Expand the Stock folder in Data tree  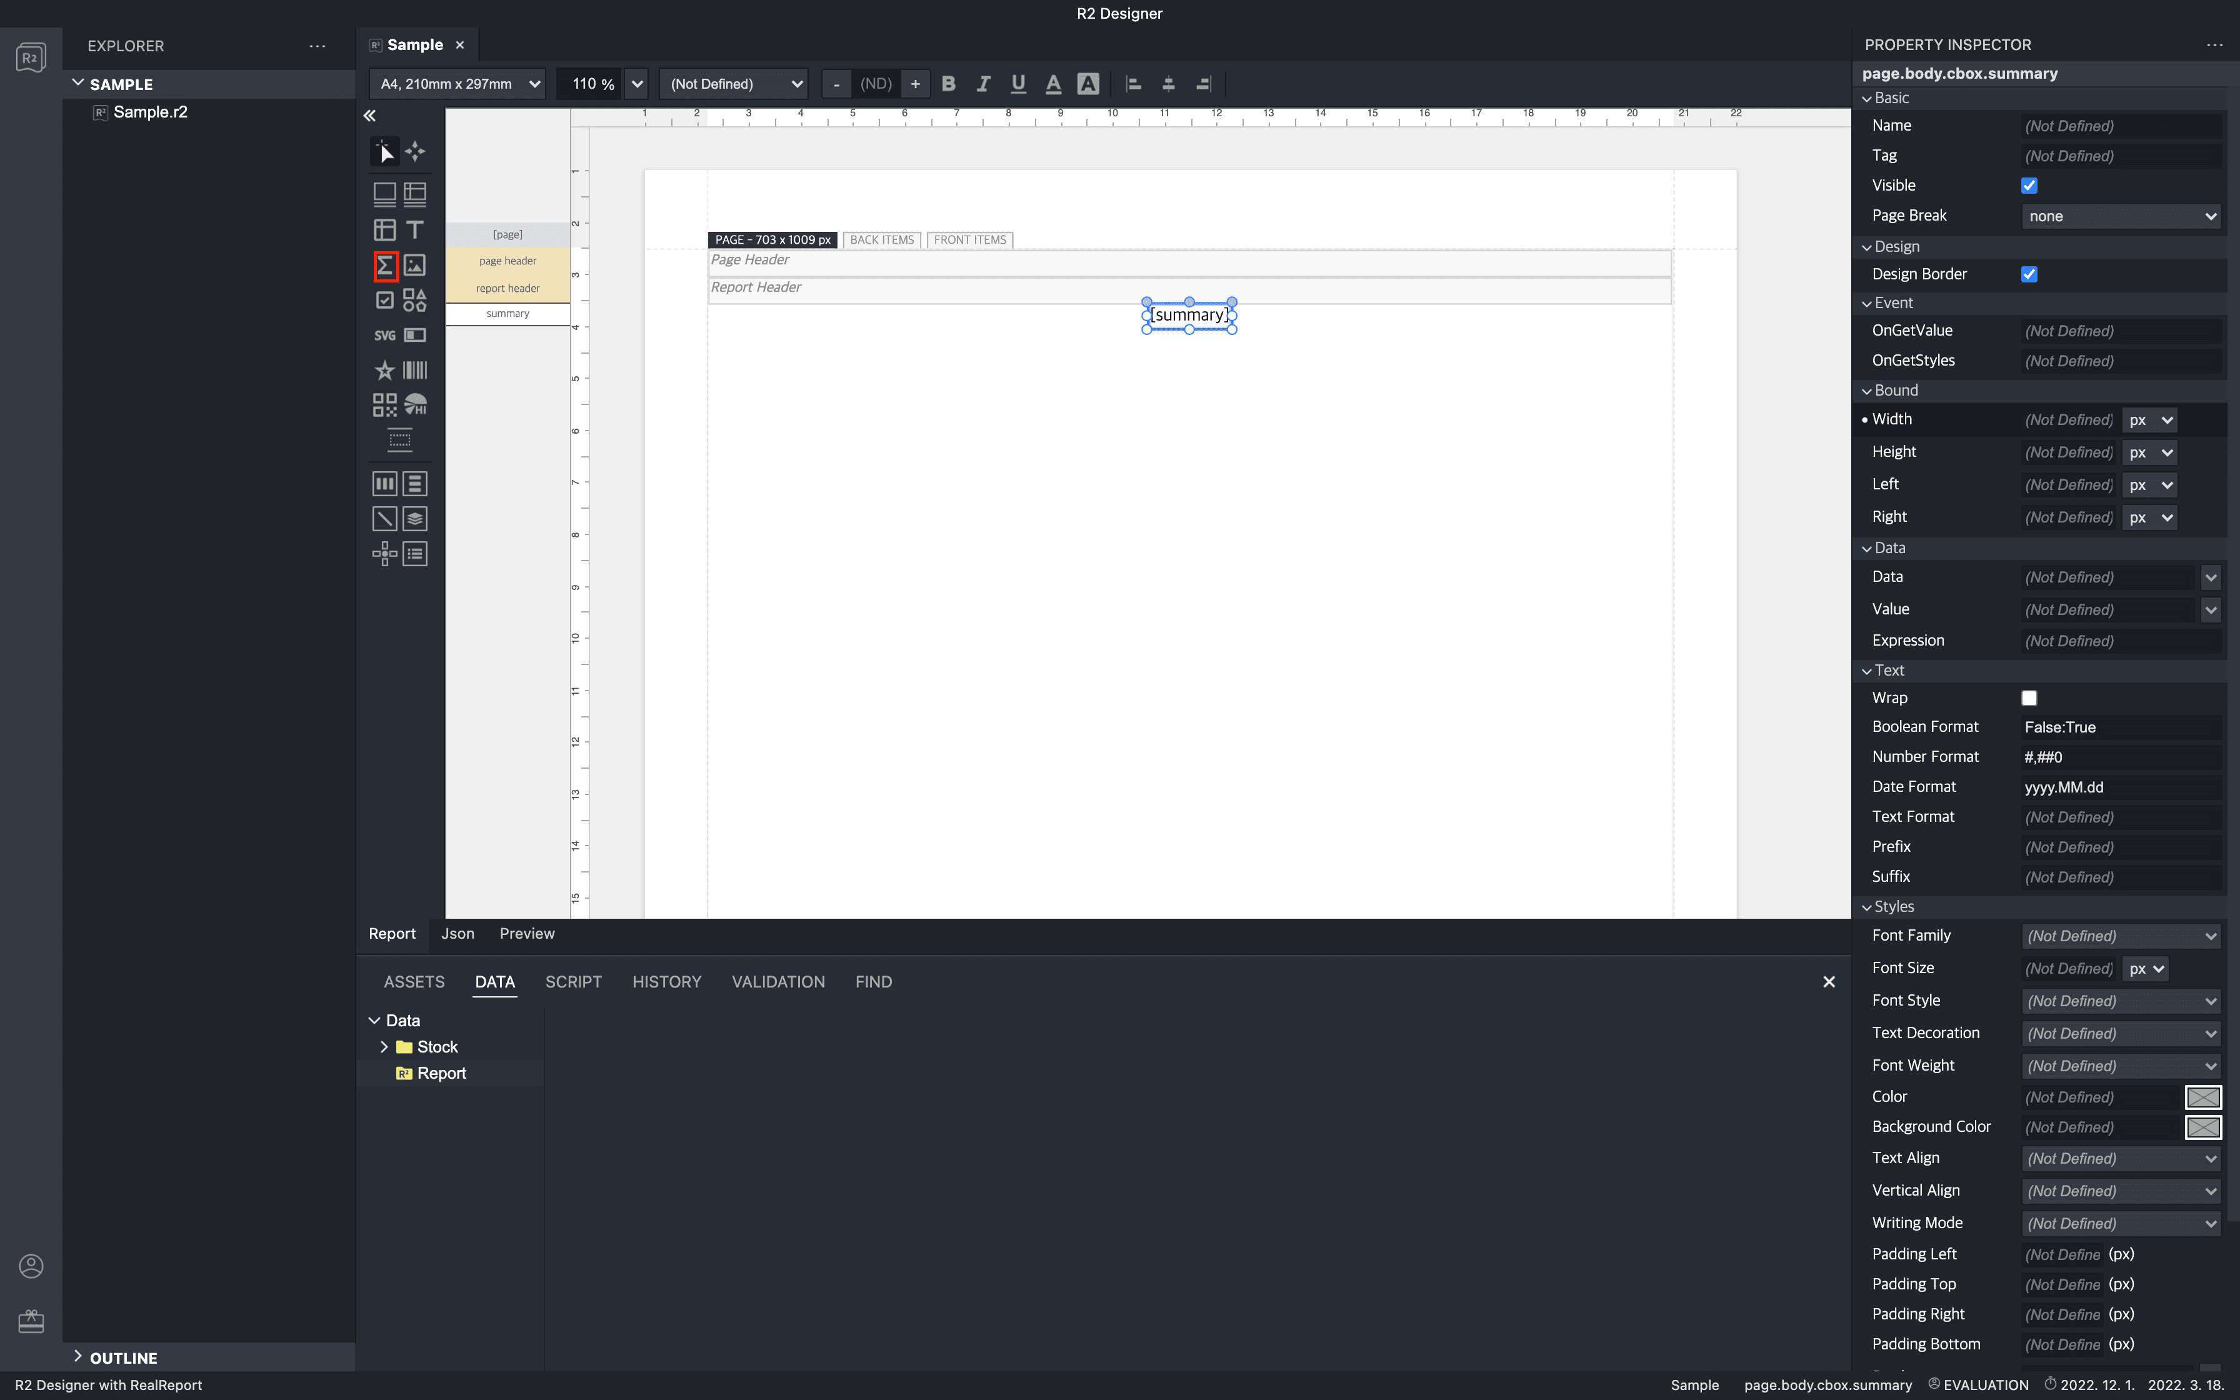[x=384, y=1046]
